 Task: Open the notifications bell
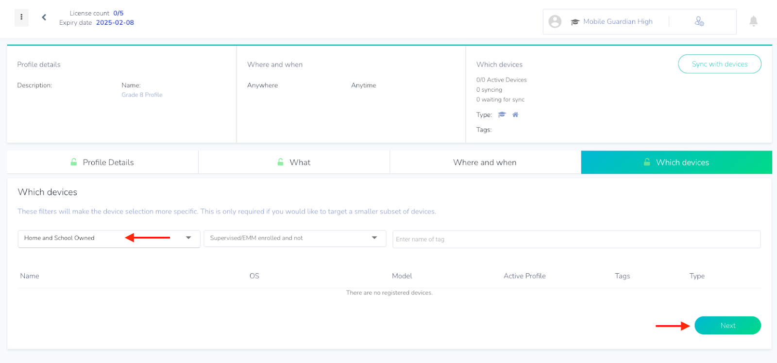pos(753,21)
